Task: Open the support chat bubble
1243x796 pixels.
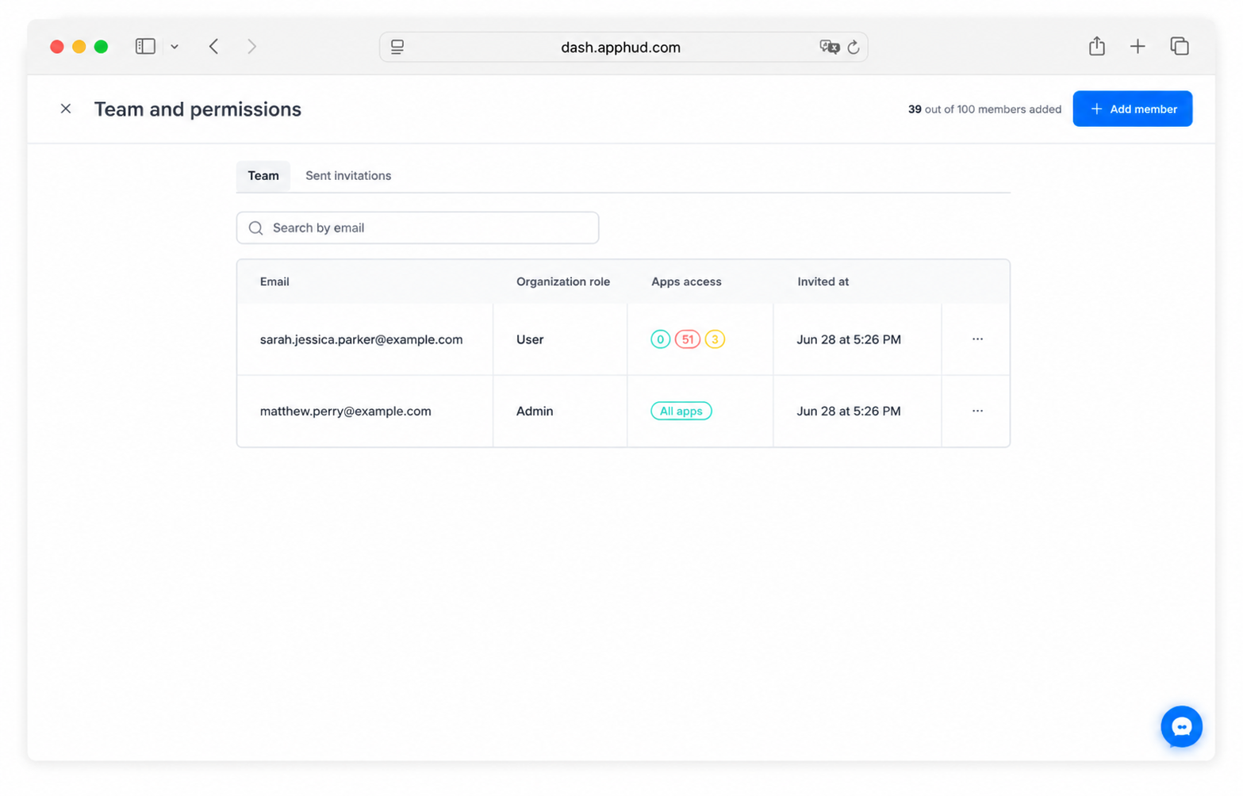Action: point(1181,726)
